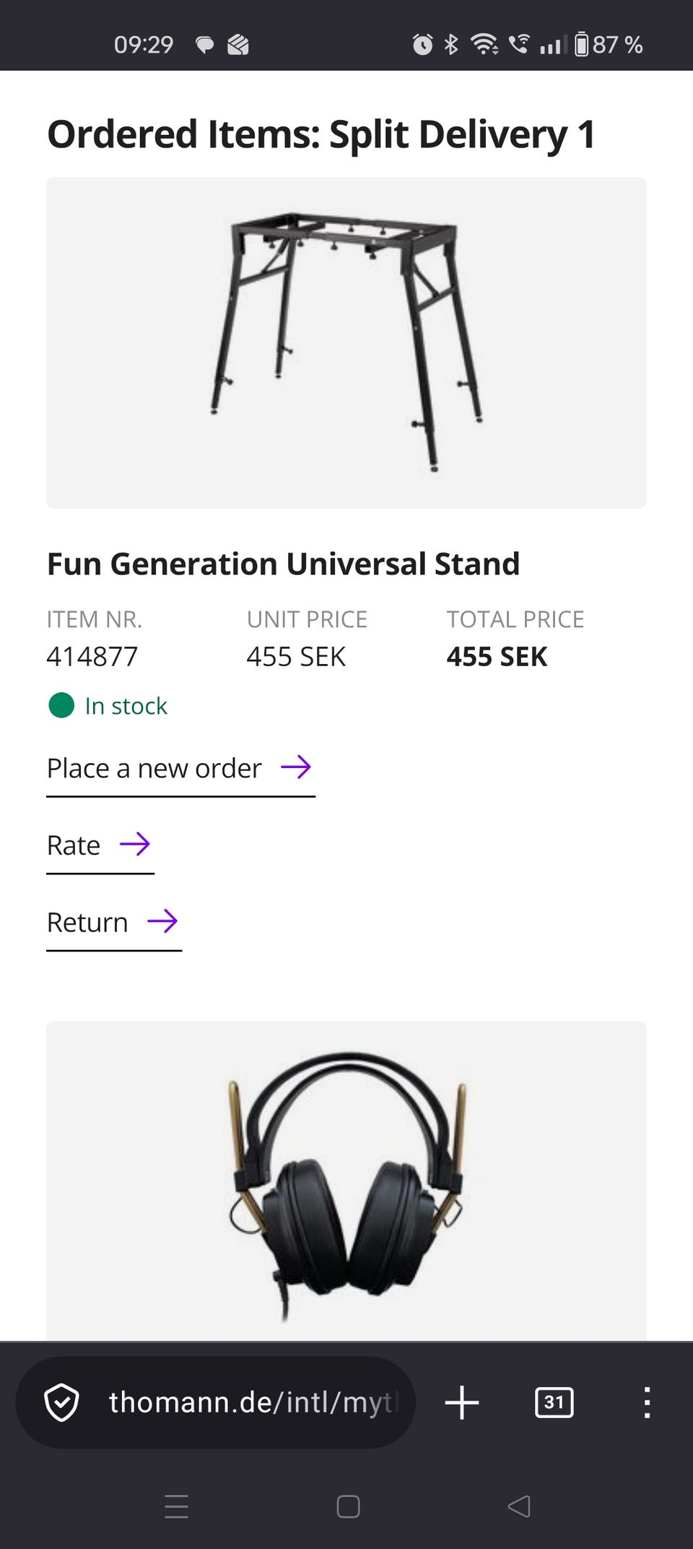Image resolution: width=693 pixels, height=1549 pixels.
Task: Open Android recent apps menu button
Action: (176, 1506)
